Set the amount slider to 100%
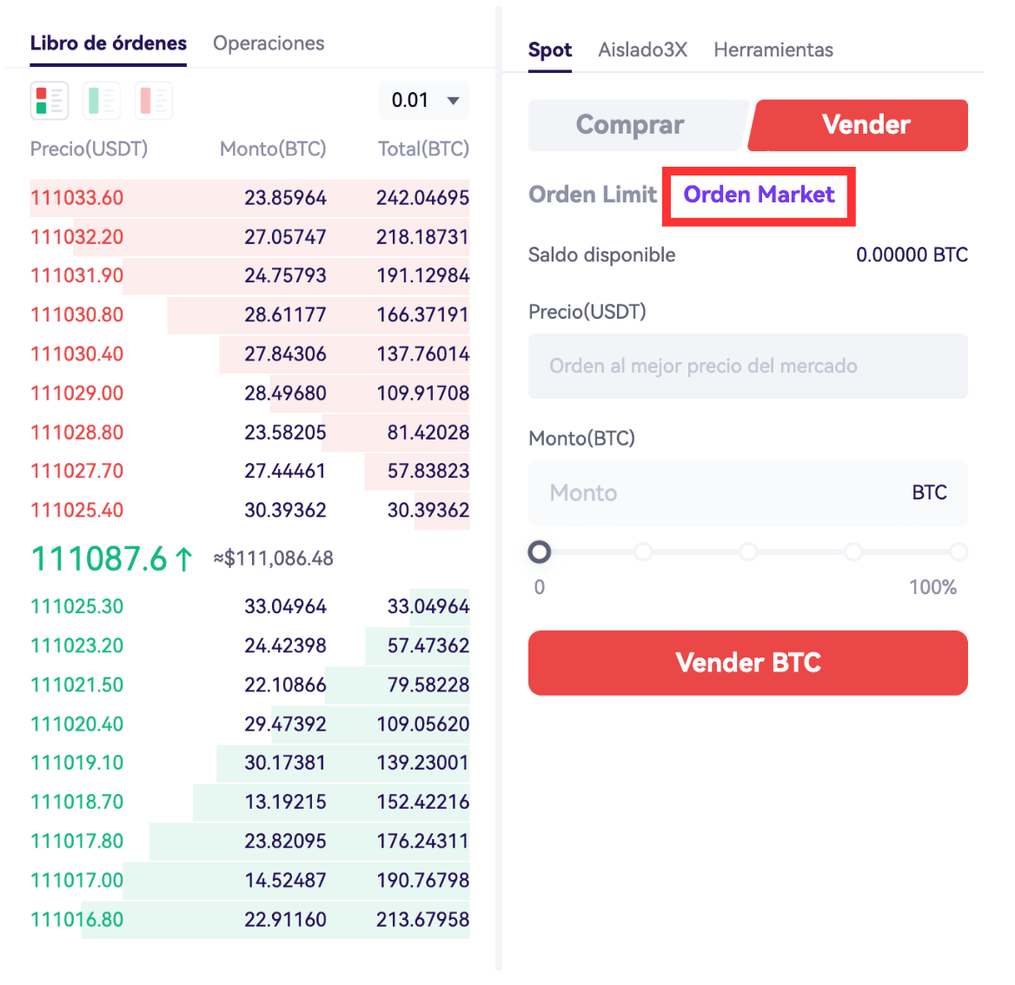The height and width of the screenshot is (985, 1015). click(959, 552)
